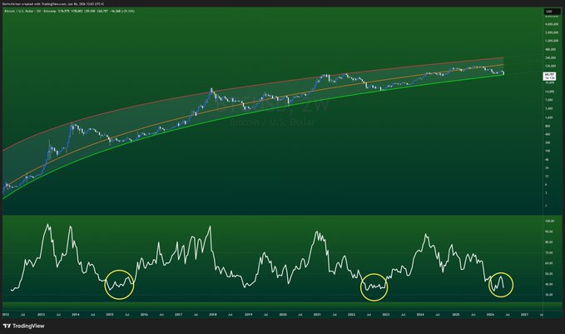Click the 4,000,000 price scale label
Image resolution: width=565 pixels, height=334 pixels.
click(x=552, y=24)
